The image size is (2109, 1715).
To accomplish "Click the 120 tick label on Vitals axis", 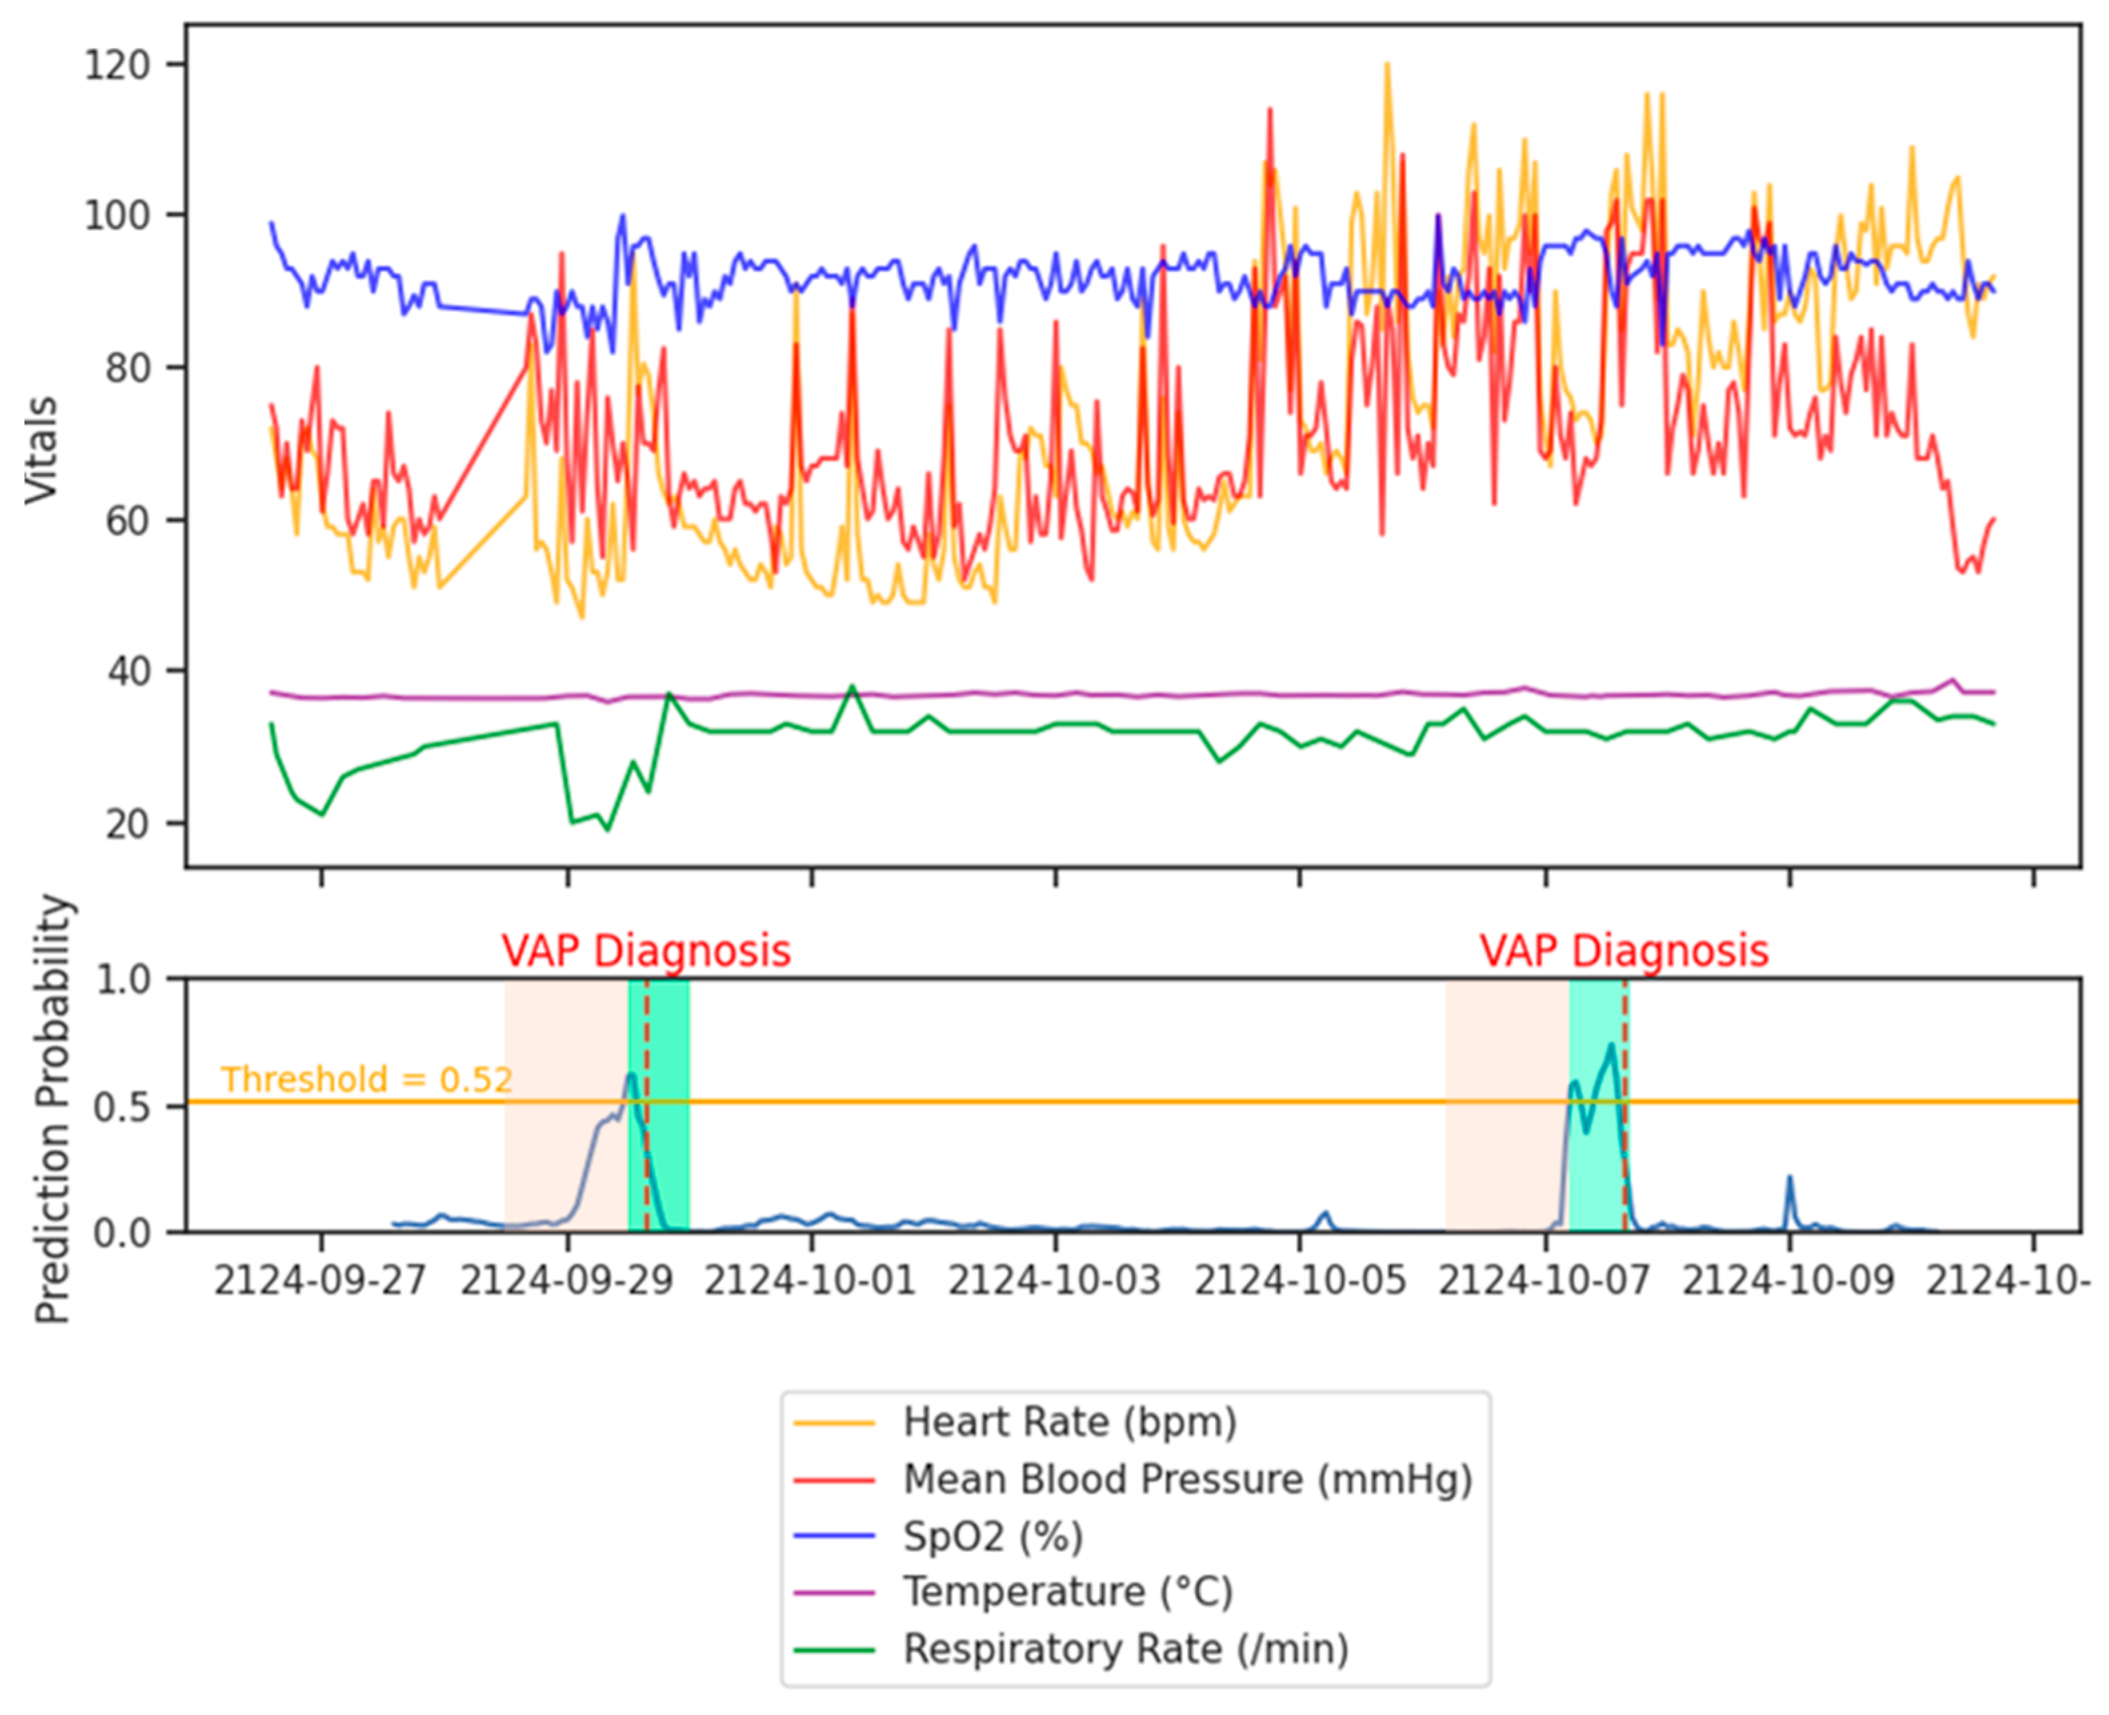I will coord(117,65).
